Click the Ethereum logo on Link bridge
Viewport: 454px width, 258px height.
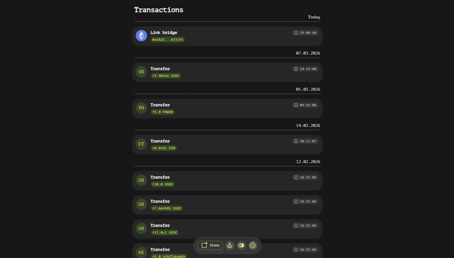point(141,36)
